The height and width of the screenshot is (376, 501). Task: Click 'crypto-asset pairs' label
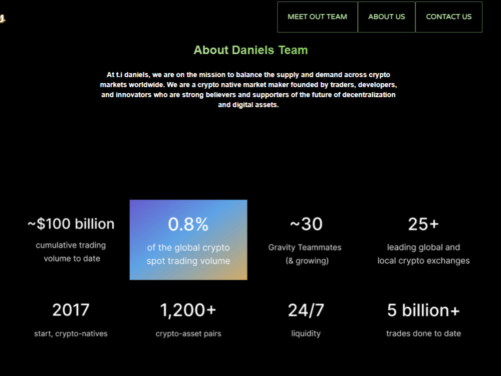188,333
